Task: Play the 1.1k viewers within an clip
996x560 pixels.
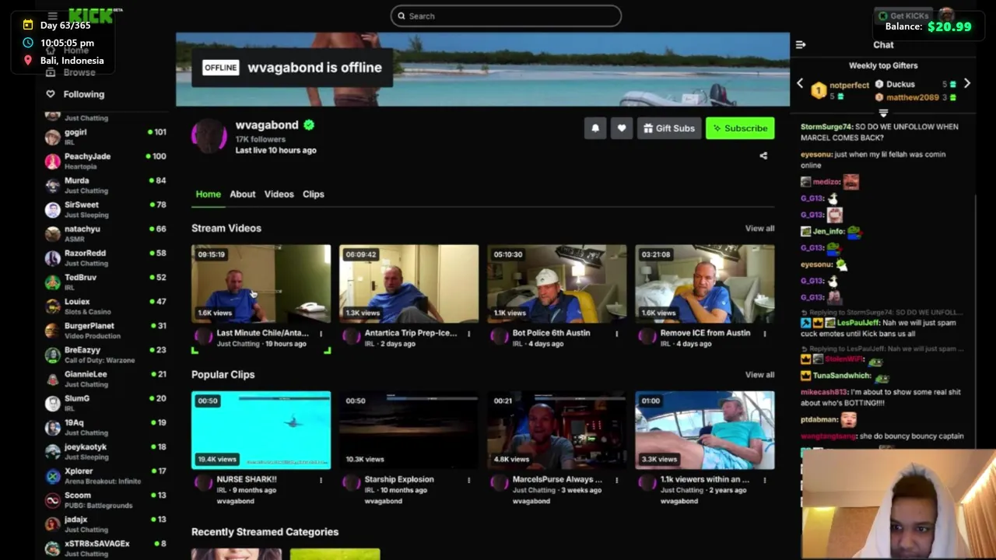Action: pos(705,430)
